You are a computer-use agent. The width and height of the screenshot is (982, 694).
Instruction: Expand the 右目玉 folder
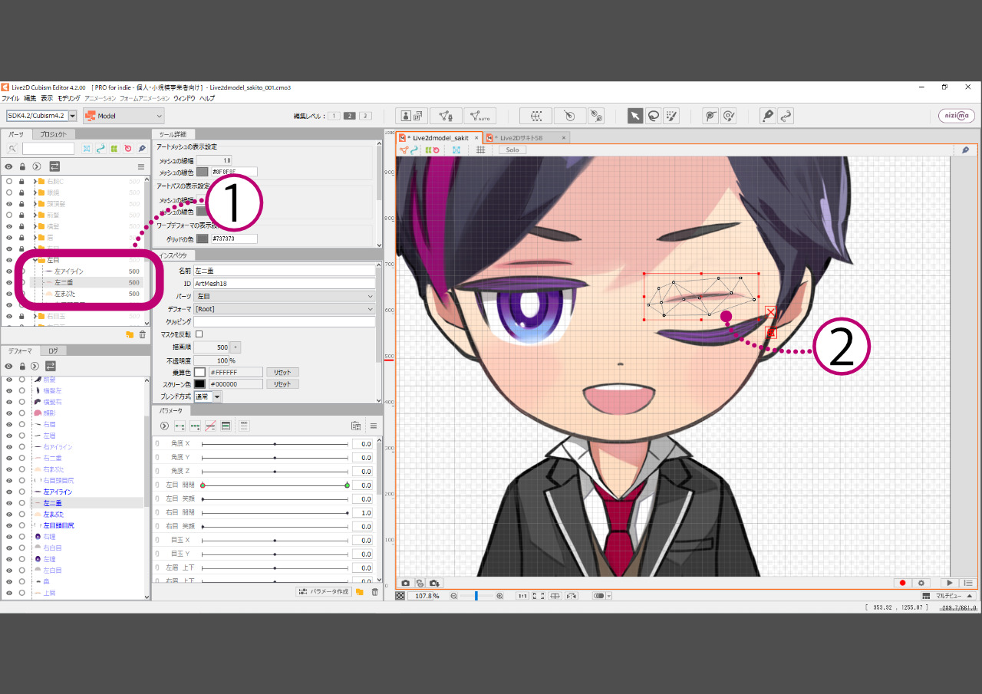point(35,316)
